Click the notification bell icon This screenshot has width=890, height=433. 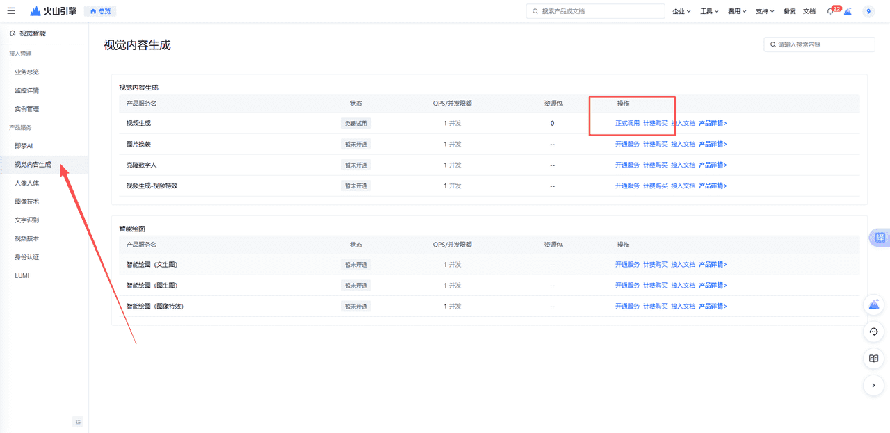point(830,12)
